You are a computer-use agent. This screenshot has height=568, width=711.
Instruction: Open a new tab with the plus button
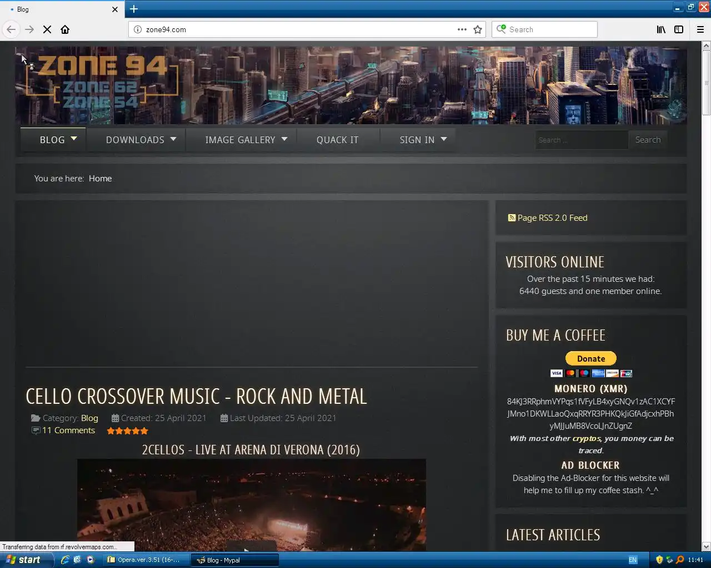(134, 9)
